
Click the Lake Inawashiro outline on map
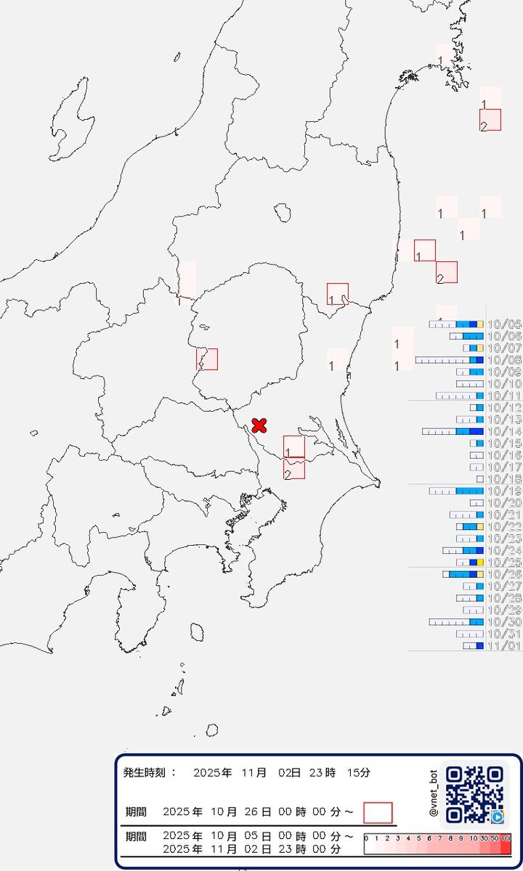pyautogui.click(x=283, y=213)
